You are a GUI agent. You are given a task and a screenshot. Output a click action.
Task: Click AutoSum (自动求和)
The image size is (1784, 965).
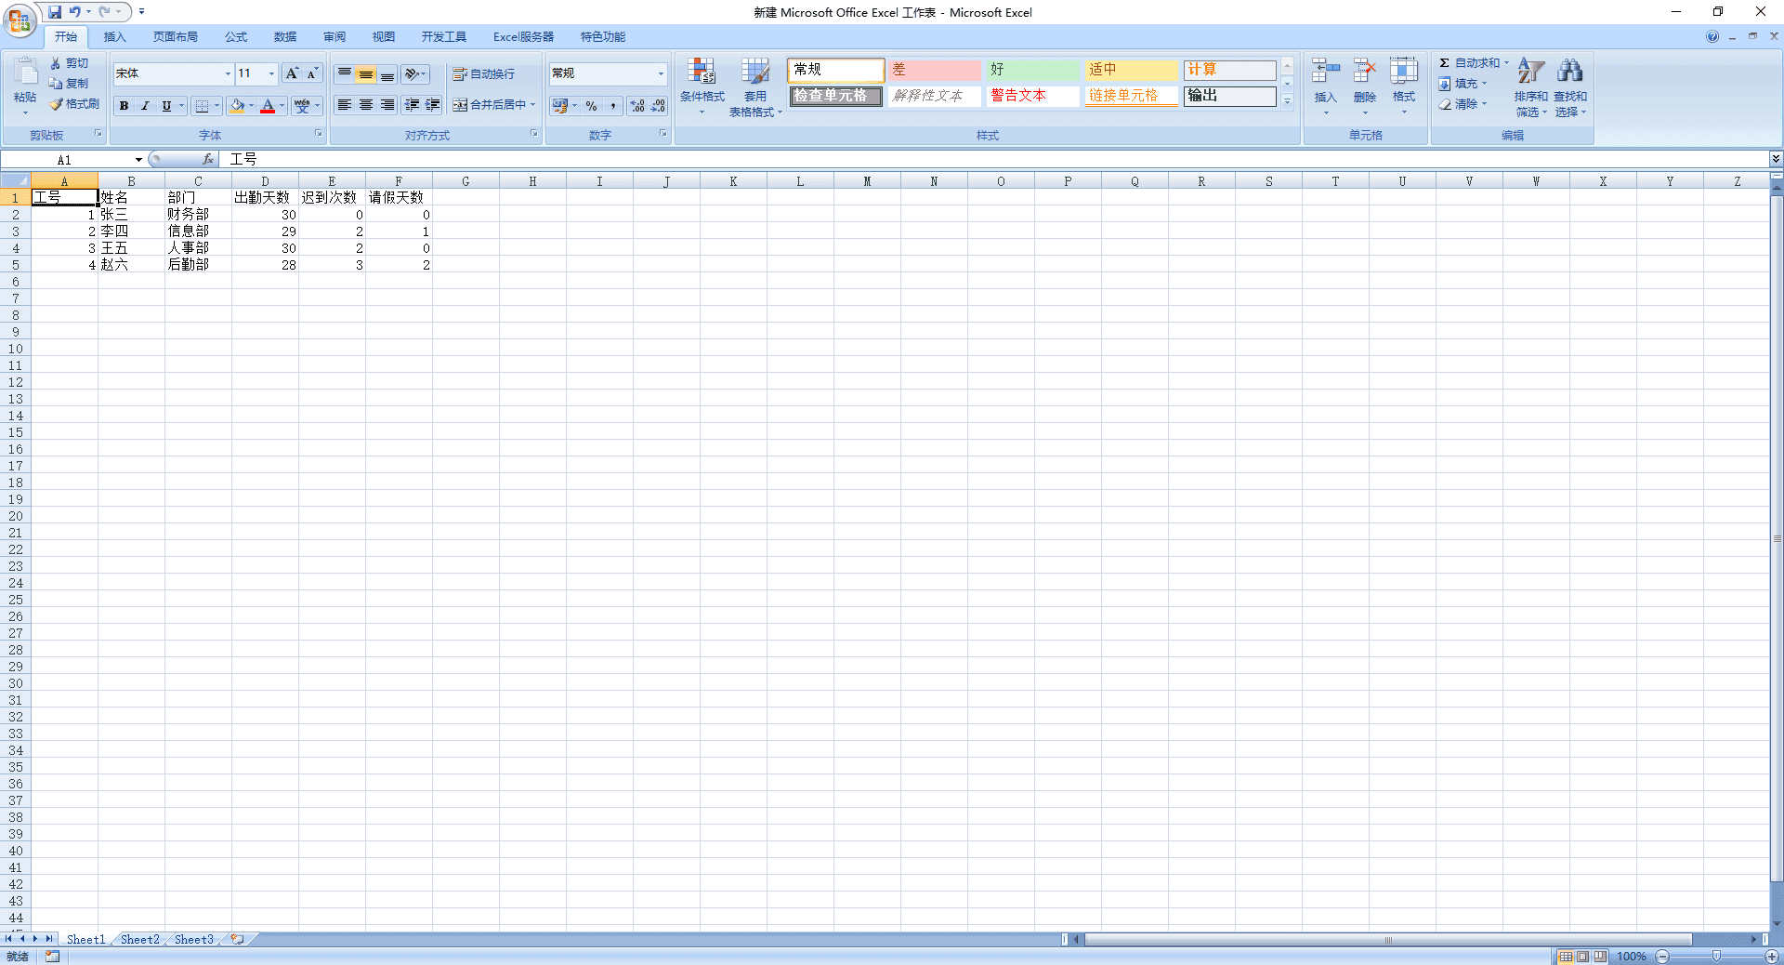pyautogui.click(x=1473, y=63)
